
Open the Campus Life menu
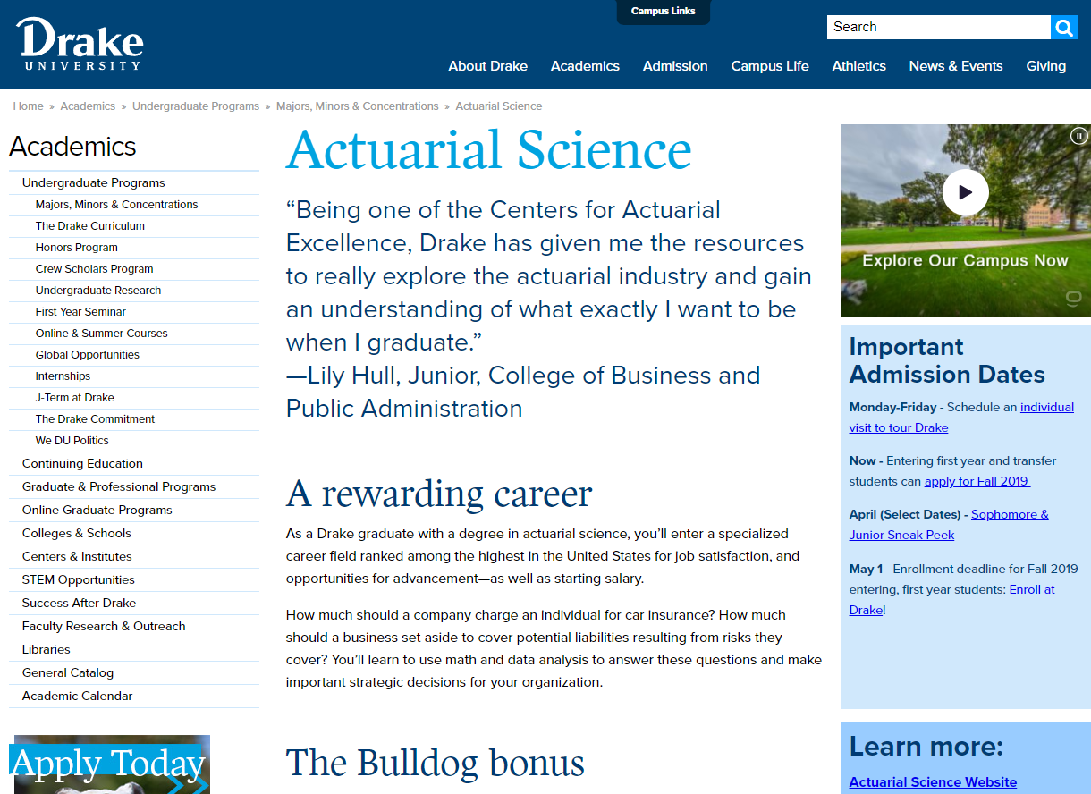click(x=770, y=66)
